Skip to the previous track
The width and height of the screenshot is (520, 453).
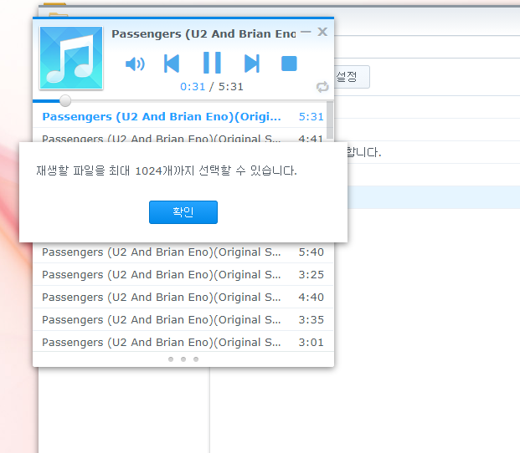pyautogui.click(x=172, y=64)
